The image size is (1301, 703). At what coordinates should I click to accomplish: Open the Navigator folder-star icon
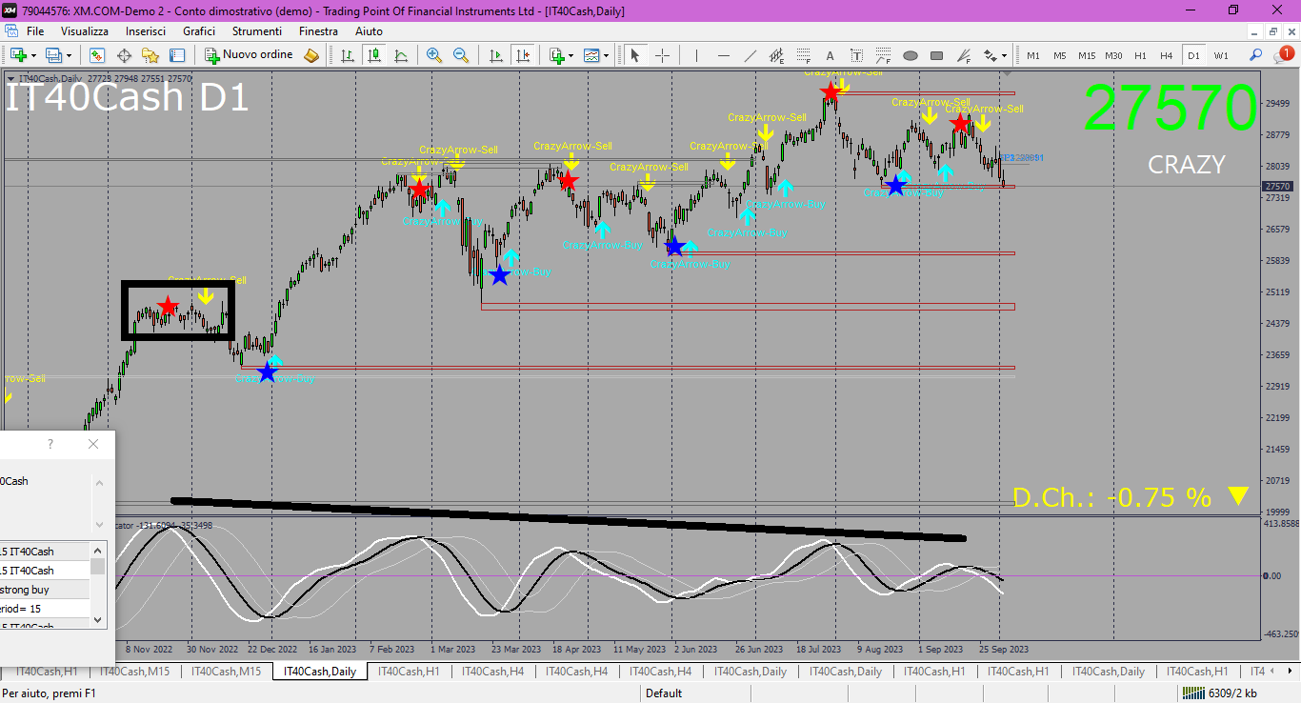click(150, 55)
